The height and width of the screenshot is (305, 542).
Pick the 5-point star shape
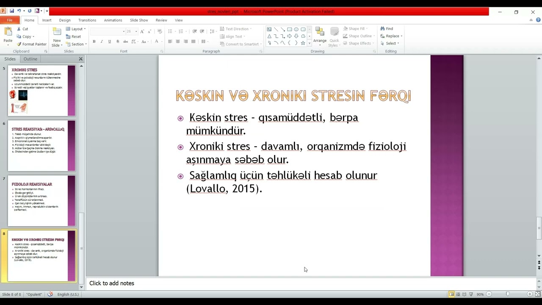pos(303,43)
